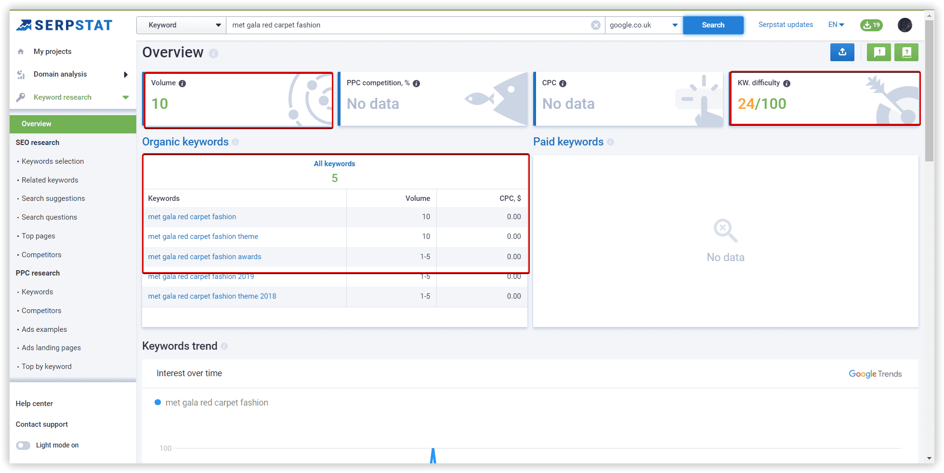The height and width of the screenshot is (473, 944).
Task: Open Related keywords in the sidebar
Action: [x=50, y=180]
